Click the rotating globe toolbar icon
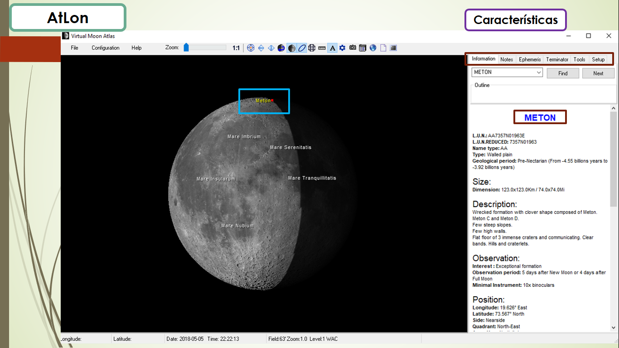This screenshot has width=619, height=348. coord(281,48)
